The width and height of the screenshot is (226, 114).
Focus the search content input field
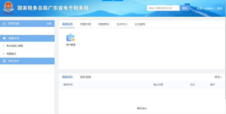click(163, 8)
